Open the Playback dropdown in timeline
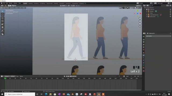The height and width of the screenshot is (96, 172). pos(7,76)
